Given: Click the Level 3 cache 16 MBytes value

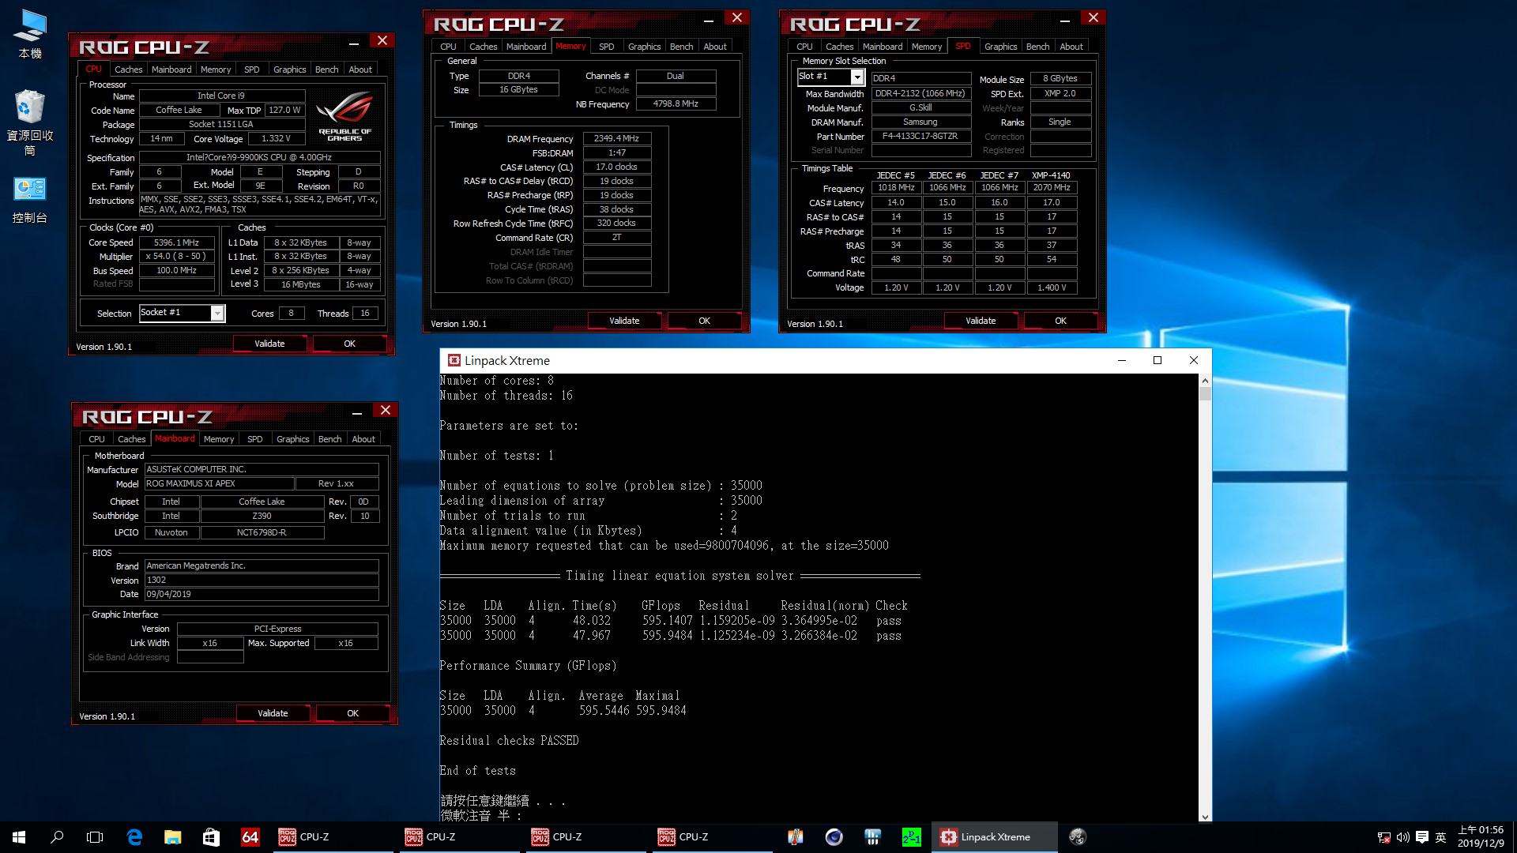Looking at the screenshot, I should [x=301, y=284].
